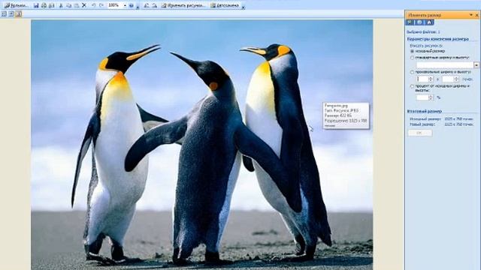
Task: Click the blue Help icon after zoom
Action: pos(132,5)
